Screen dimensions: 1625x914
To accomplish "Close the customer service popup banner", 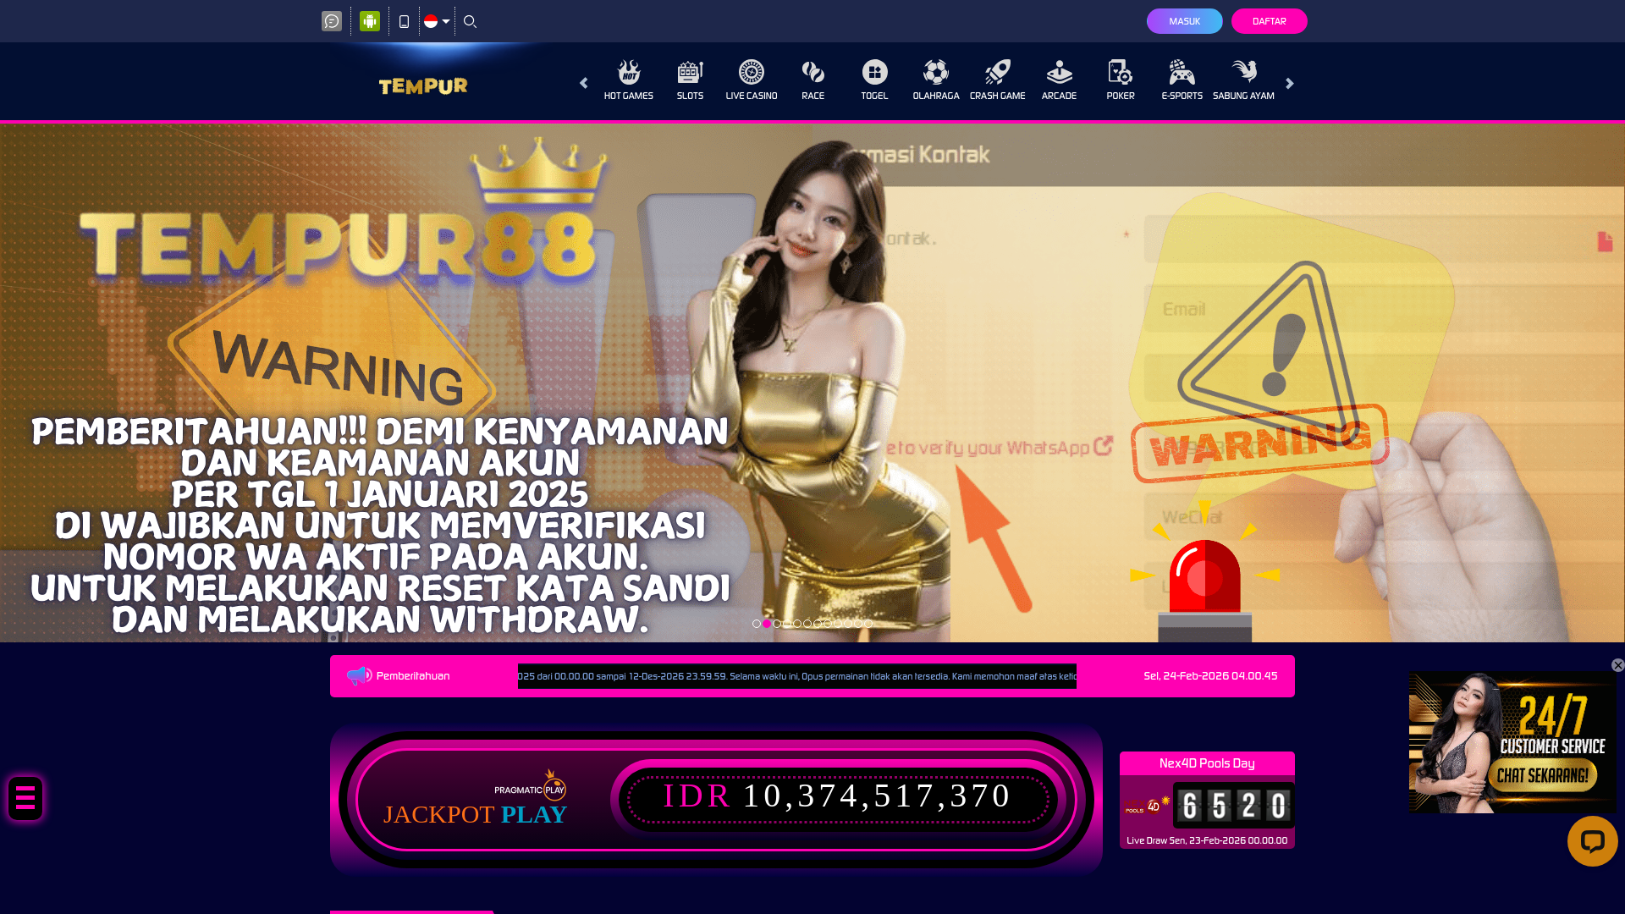I will click(x=1617, y=665).
